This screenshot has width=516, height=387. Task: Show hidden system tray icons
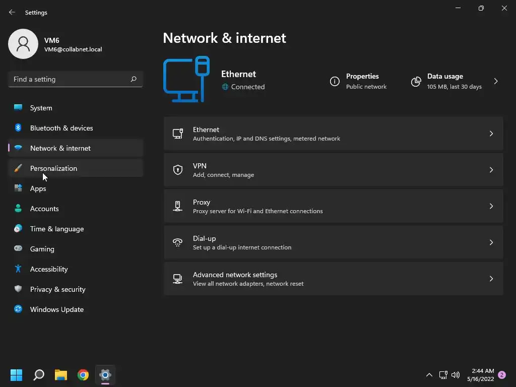click(x=429, y=375)
